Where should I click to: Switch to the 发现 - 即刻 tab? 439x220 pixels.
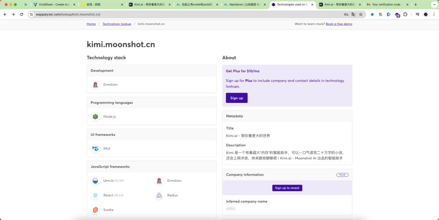click(102, 4)
